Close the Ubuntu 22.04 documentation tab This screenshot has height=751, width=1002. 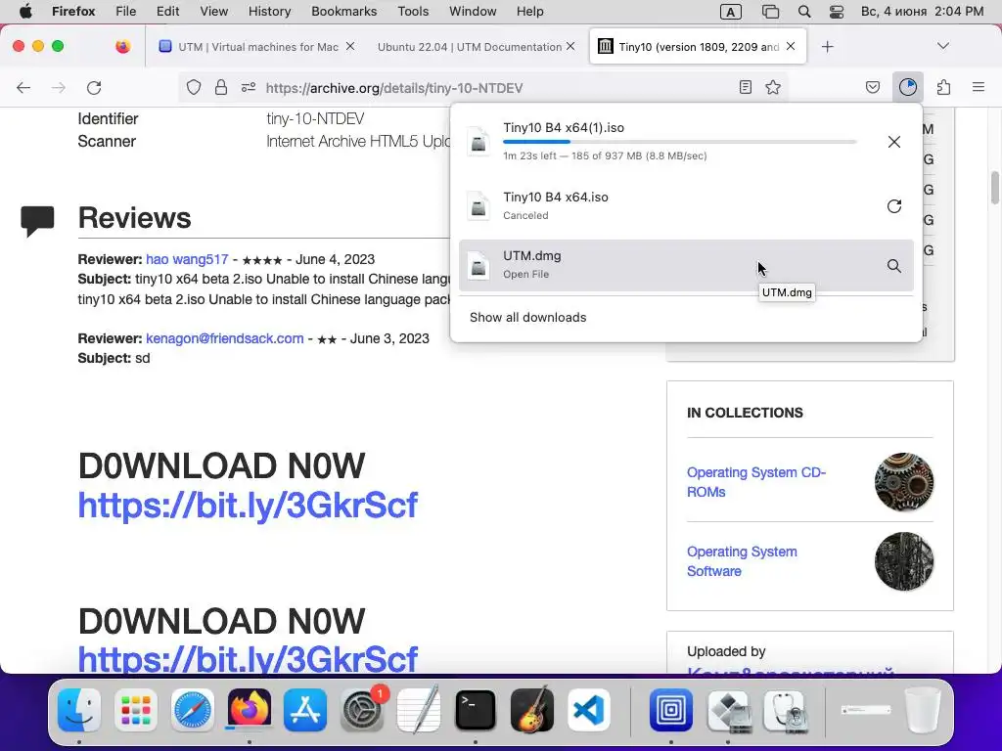point(570,46)
